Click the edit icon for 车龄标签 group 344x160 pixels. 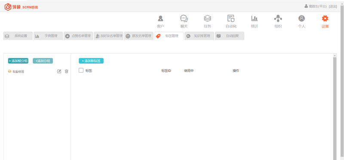[x=59, y=71]
